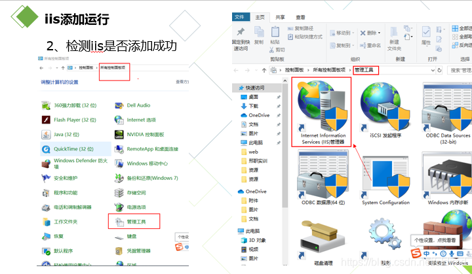
Task: Open 电话和调制解调器 item
Action: click(x=66, y=207)
